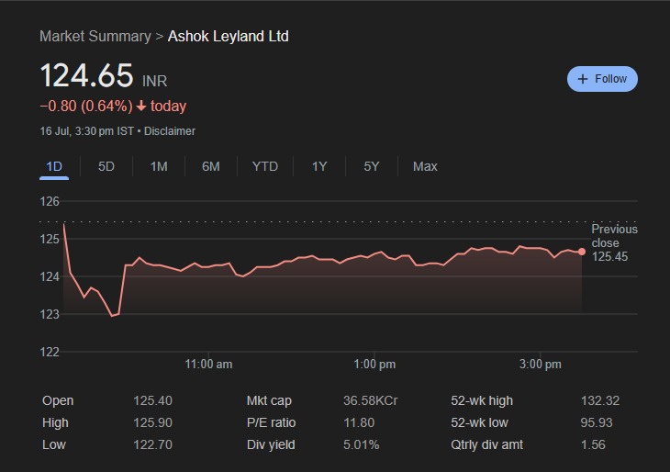Switch to the 1Y chart tab
Image resolution: width=670 pixels, height=472 pixels.
(x=319, y=166)
